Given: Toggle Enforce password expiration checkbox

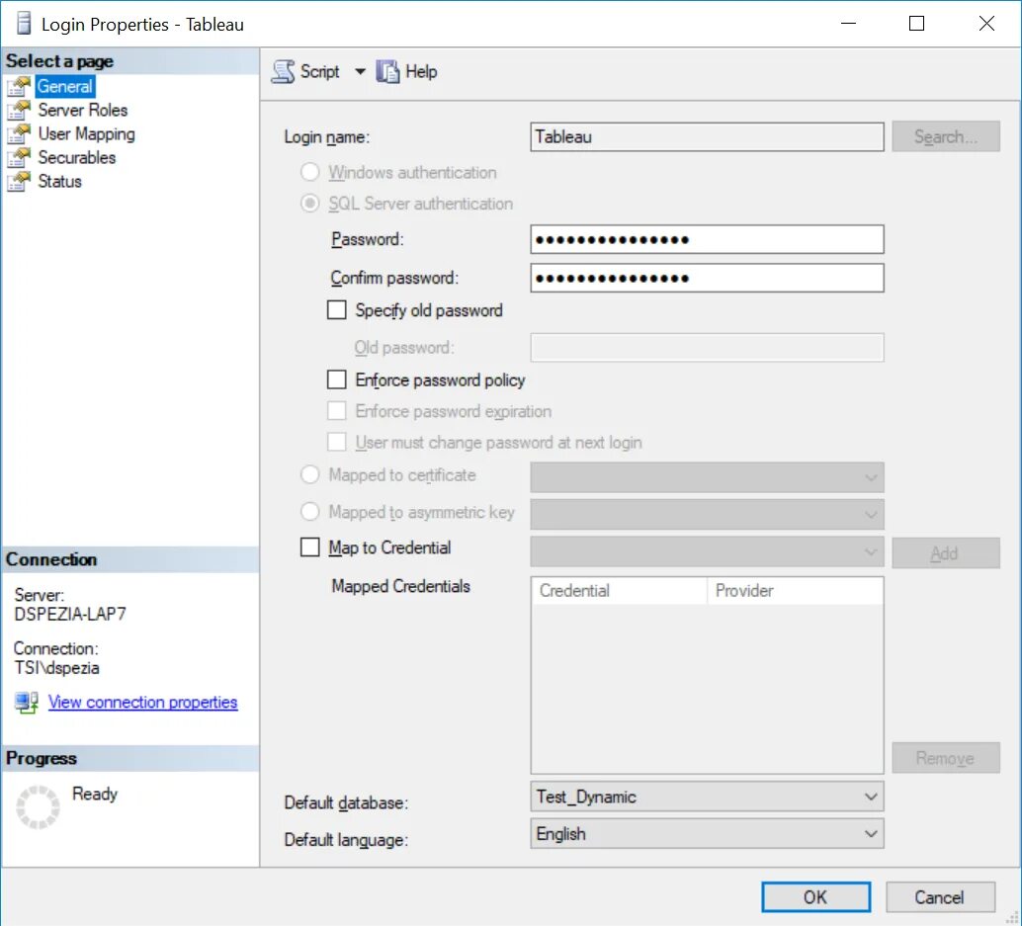Looking at the screenshot, I should 336,411.
